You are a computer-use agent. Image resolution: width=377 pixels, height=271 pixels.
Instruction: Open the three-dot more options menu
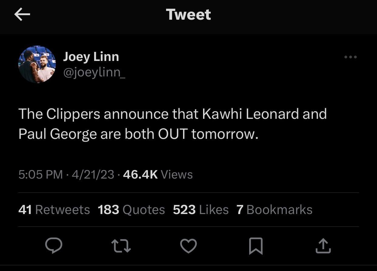click(351, 57)
